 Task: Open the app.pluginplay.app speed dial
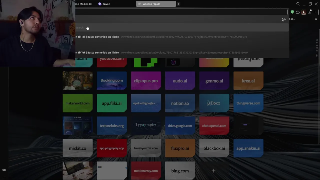(x=112, y=148)
